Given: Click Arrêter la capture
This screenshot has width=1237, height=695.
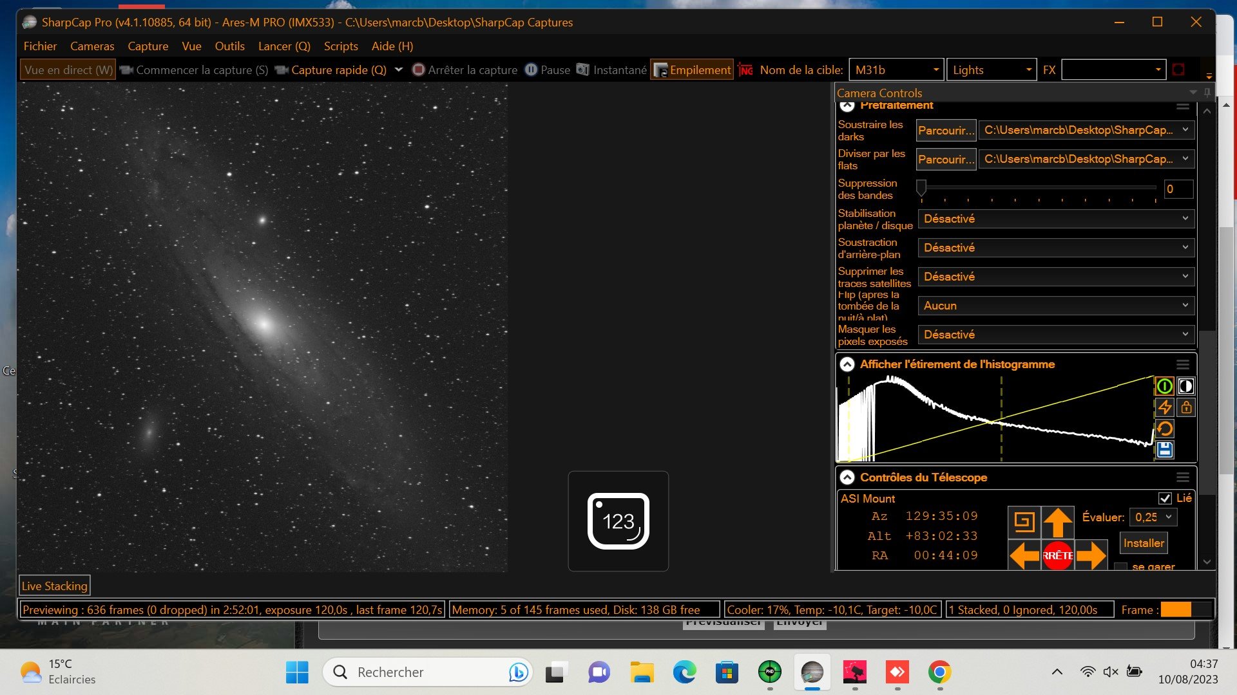Looking at the screenshot, I should click(465, 70).
